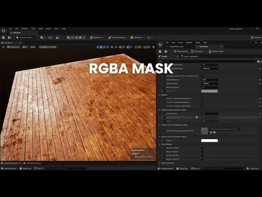The height and width of the screenshot is (197, 262).
Task: Switch to the Layer Parameters tab
Action: pos(190,56)
